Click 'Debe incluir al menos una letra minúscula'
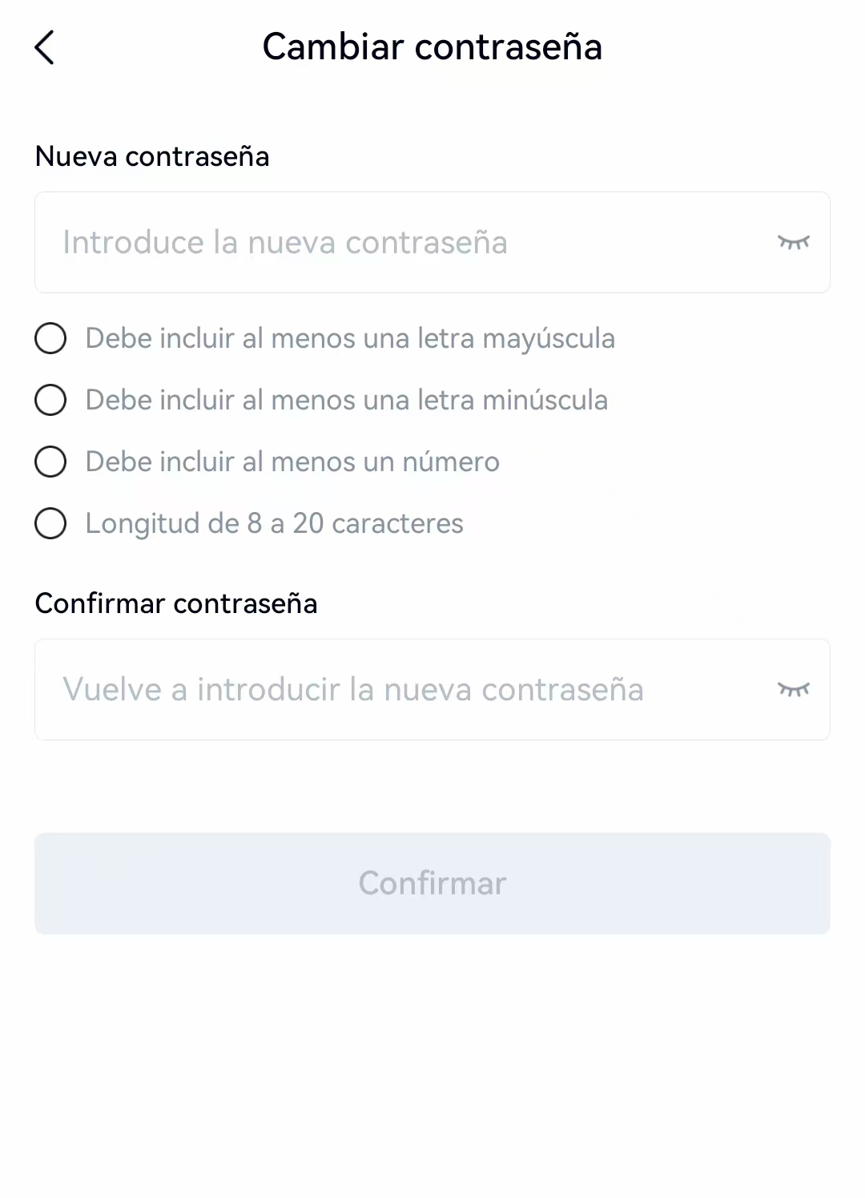865x1198 pixels. click(x=347, y=400)
